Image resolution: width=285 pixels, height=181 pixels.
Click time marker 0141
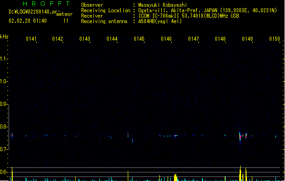point(31,39)
